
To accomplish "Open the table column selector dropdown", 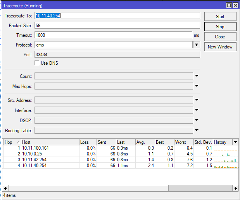I will (235, 142).
